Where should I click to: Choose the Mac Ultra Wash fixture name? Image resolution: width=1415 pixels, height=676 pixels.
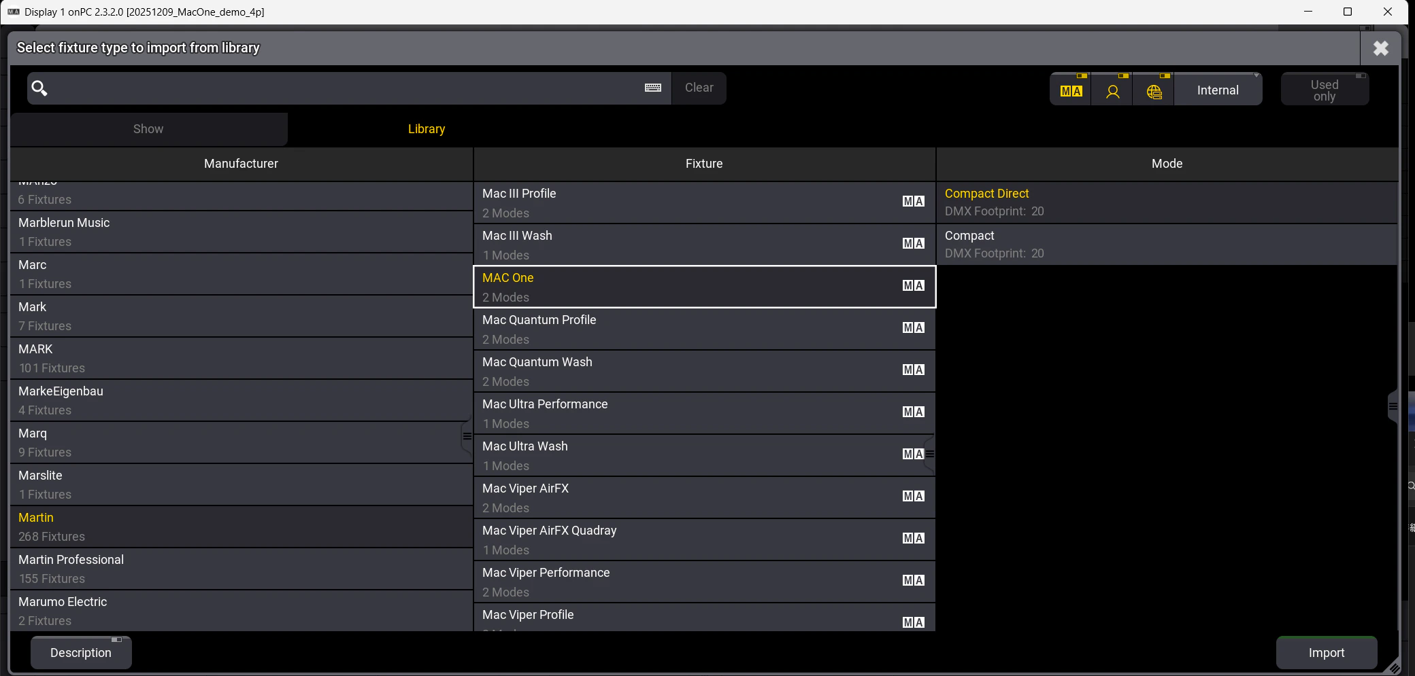pyautogui.click(x=525, y=446)
